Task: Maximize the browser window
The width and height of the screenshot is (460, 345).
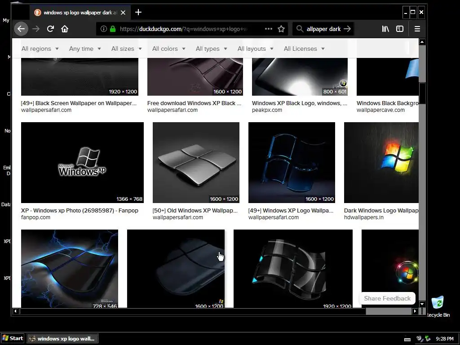Action: 413,12
